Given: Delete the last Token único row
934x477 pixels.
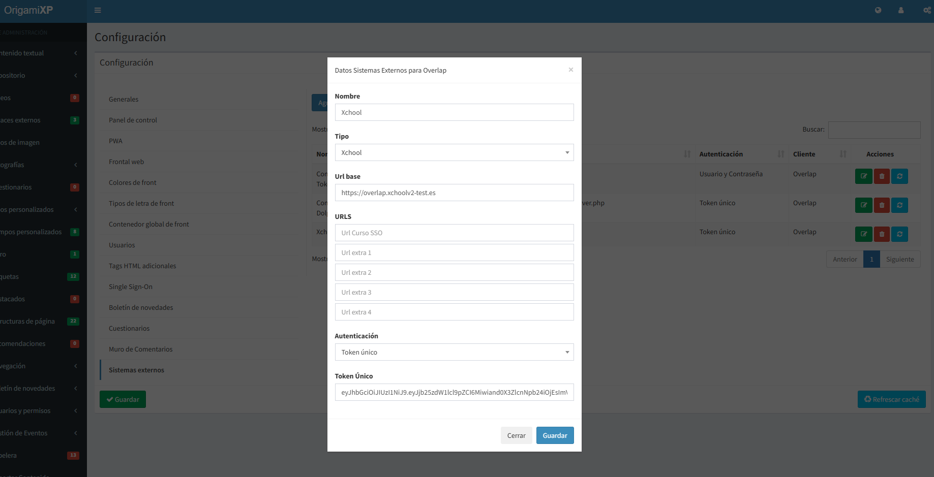Looking at the screenshot, I should coord(882,234).
